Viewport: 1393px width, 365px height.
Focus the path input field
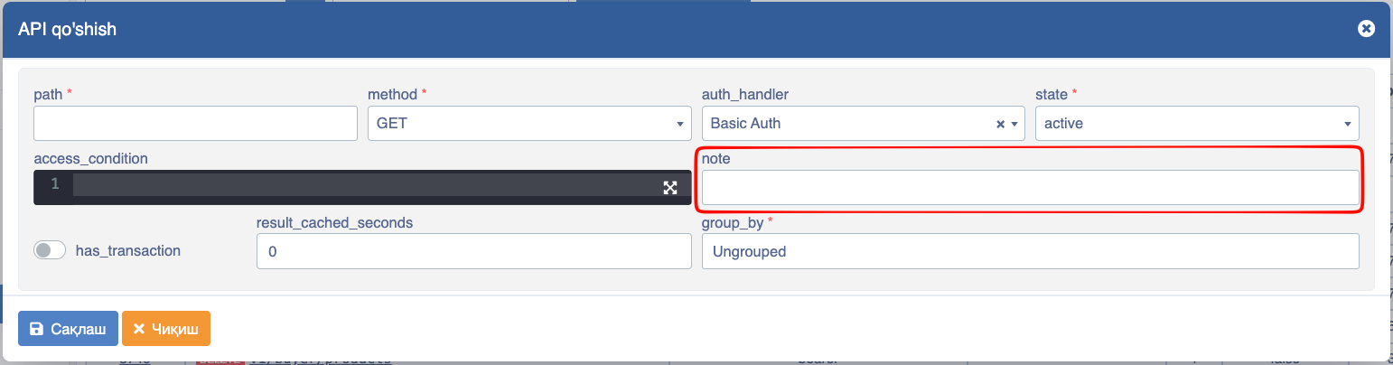(x=195, y=123)
